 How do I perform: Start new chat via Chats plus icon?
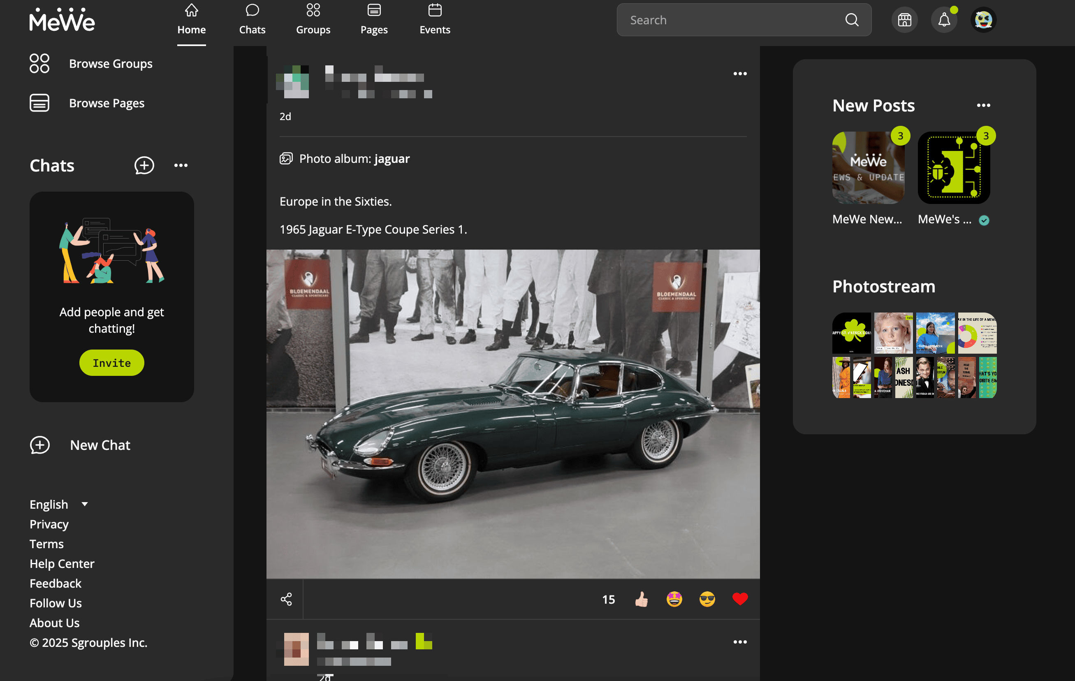144,165
